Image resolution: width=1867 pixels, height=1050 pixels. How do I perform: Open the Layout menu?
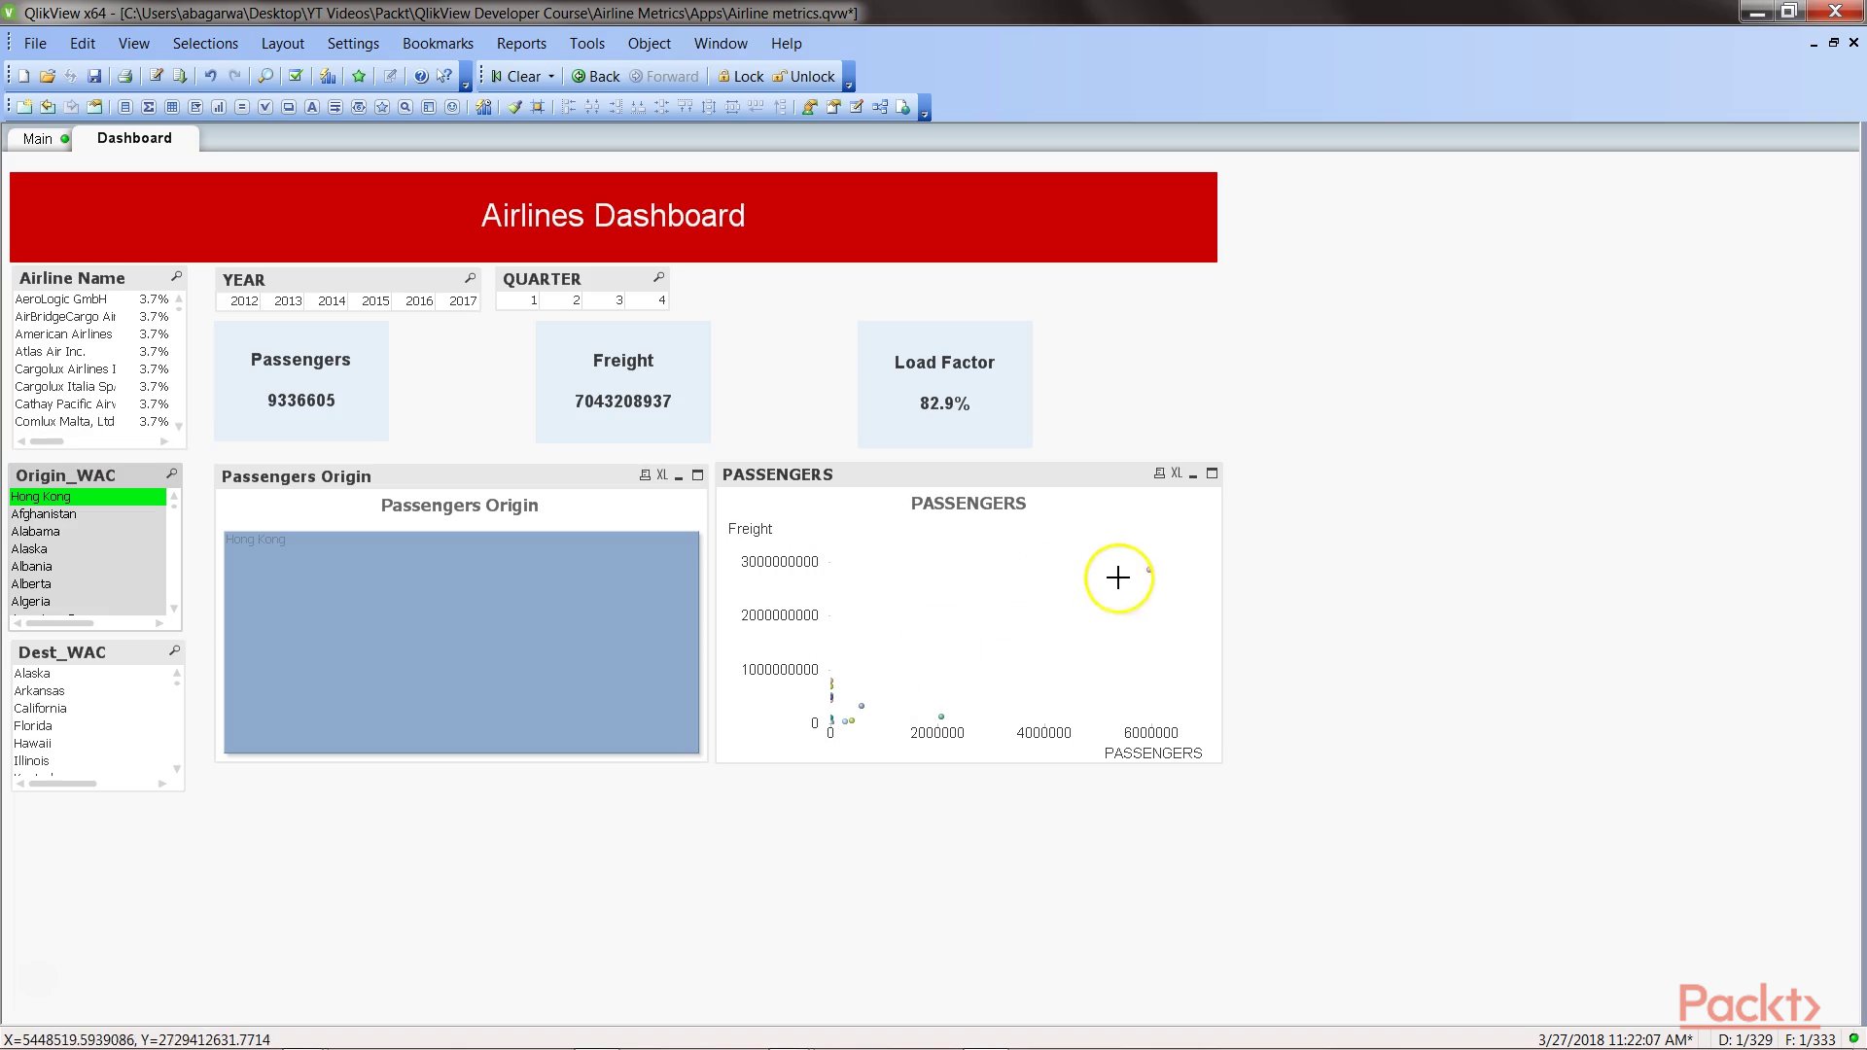click(x=282, y=44)
